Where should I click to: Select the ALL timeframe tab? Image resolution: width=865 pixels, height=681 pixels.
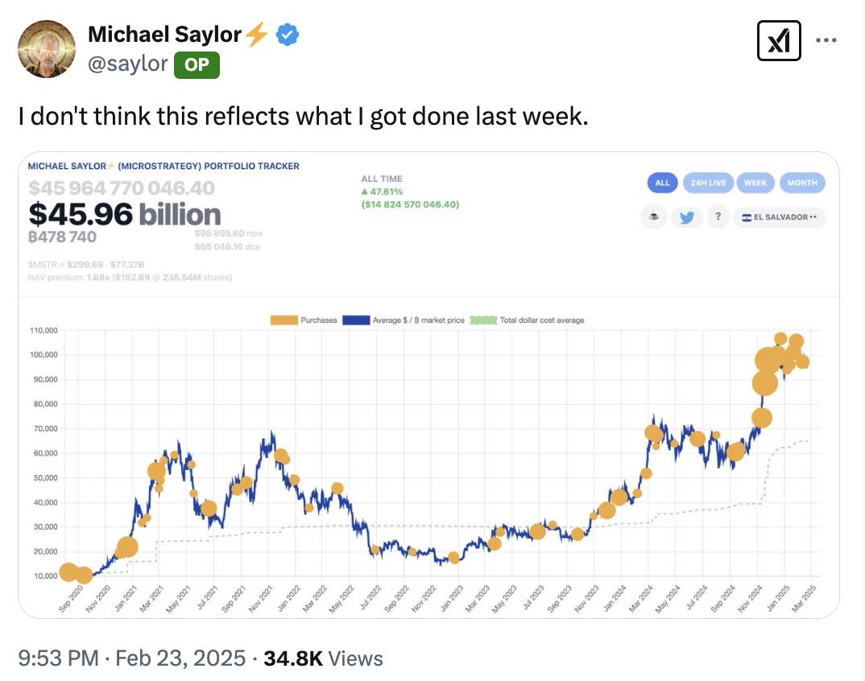coord(662,183)
